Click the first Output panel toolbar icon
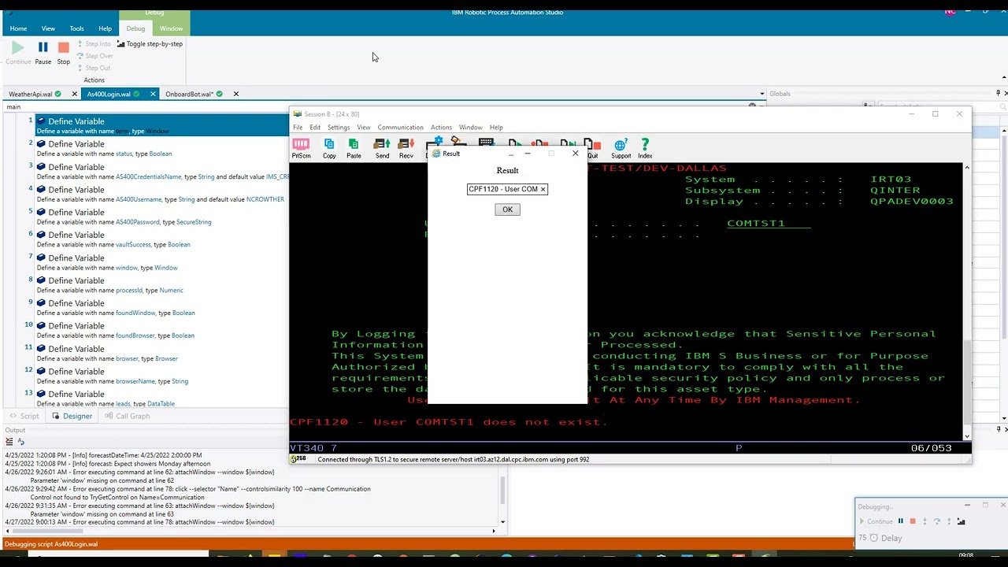This screenshot has width=1008, height=567. pyautogui.click(x=9, y=442)
